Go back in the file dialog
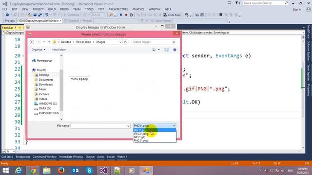 [32, 42]
